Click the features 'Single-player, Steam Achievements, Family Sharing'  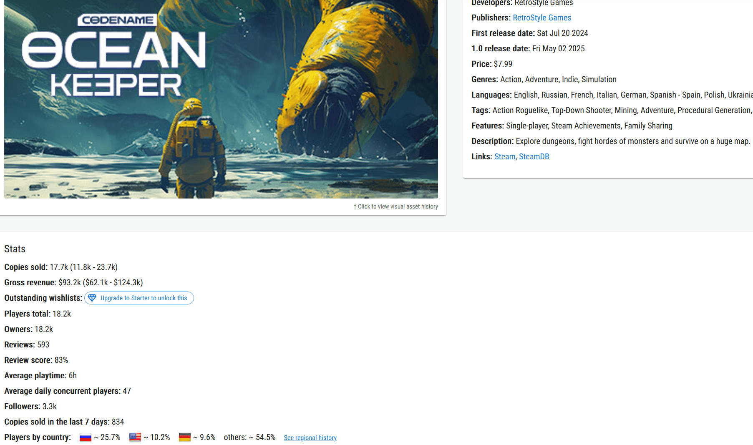click(589, 126)
